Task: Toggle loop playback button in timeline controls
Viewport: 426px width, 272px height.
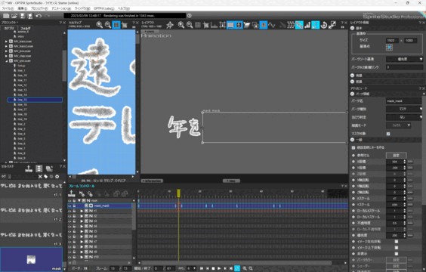Action: click(x=237, y=268)
